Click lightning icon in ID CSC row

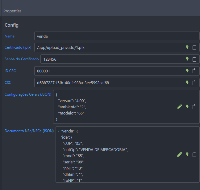[x=187, y=71]
